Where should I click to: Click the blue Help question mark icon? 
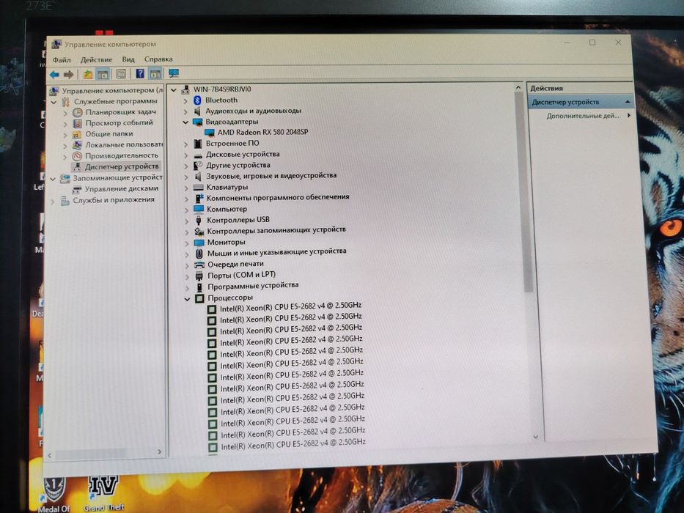coord(140,74)
